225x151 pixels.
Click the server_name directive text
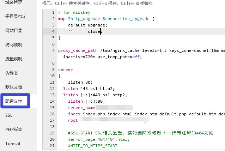81,108
